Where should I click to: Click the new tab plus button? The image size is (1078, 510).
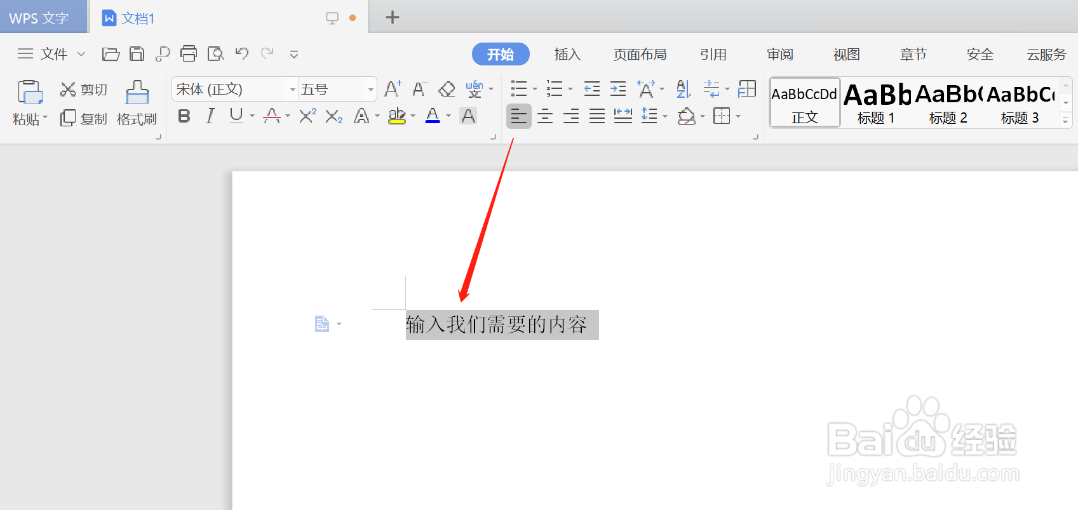pos(393,17)
